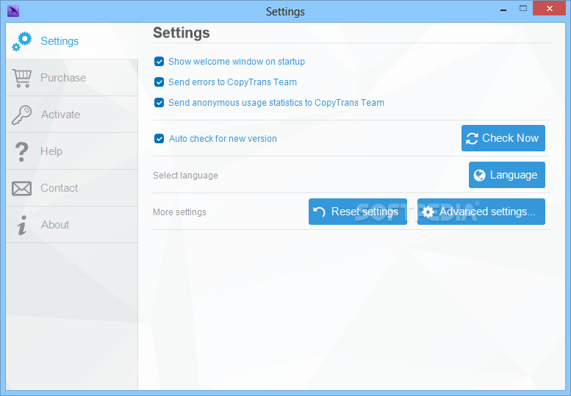Toggle Send errors to CopyTrans Team checkbox
This screenshot has width=571, height=396.
coord(159,82)
